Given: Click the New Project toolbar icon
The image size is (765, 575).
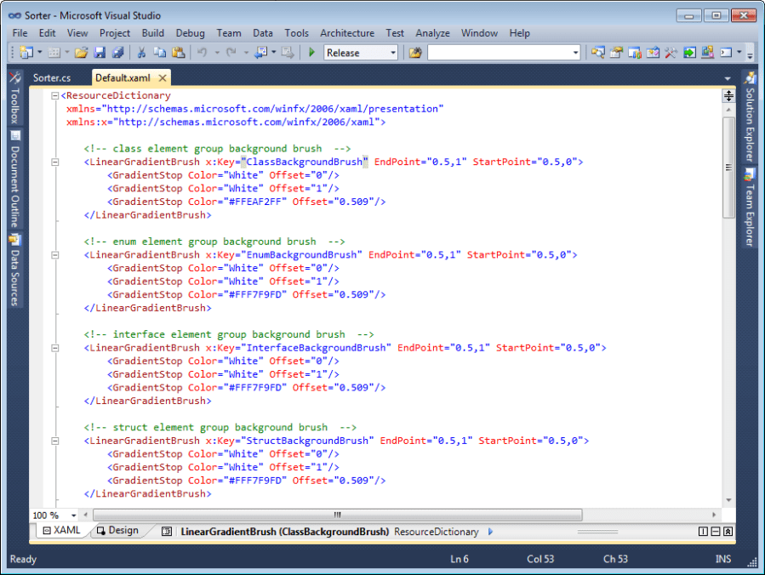Looking at the screenshot, I should point(26,53).
